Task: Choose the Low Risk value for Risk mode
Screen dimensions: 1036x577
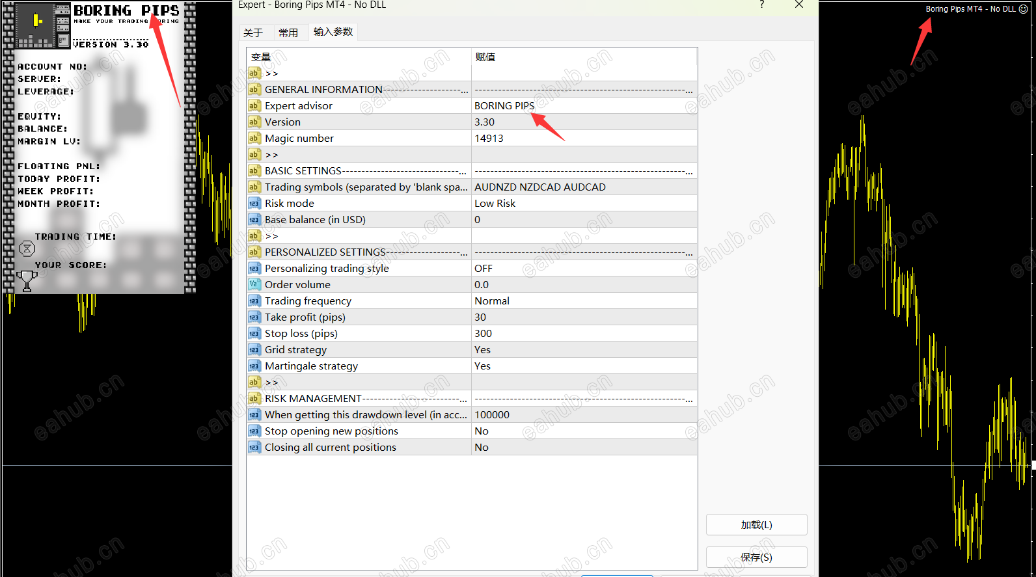Action: [495, 204]
